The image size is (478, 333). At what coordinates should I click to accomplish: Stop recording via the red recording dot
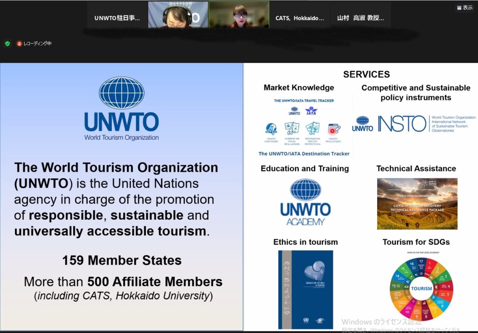pyautogui.click(x=18, y=43)
